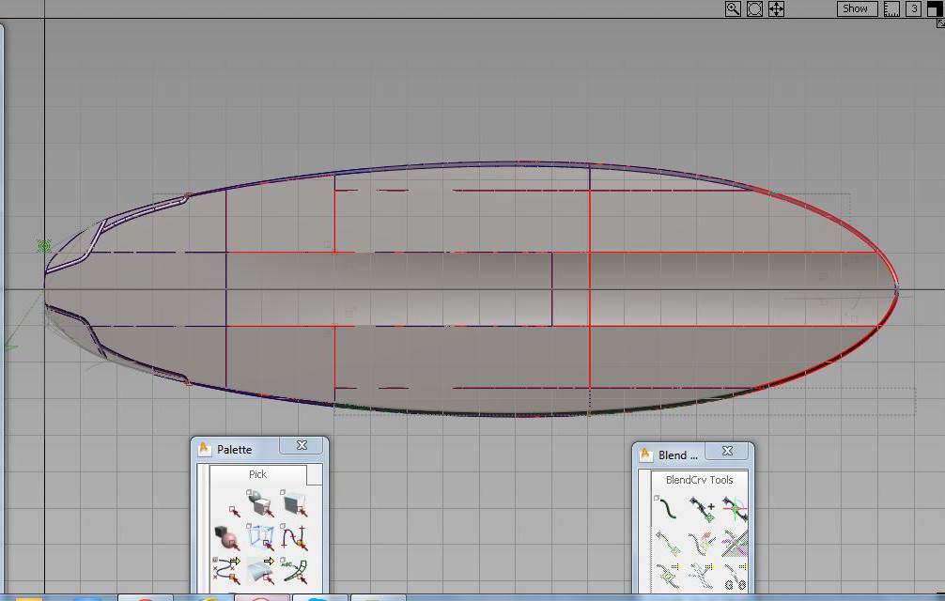Select the Pick Component tool with pink sphere
945x601 pixels.
[227, 537]
